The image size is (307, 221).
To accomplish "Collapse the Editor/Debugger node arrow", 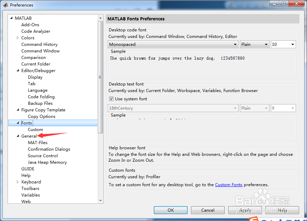I will (x=18, y=70).
